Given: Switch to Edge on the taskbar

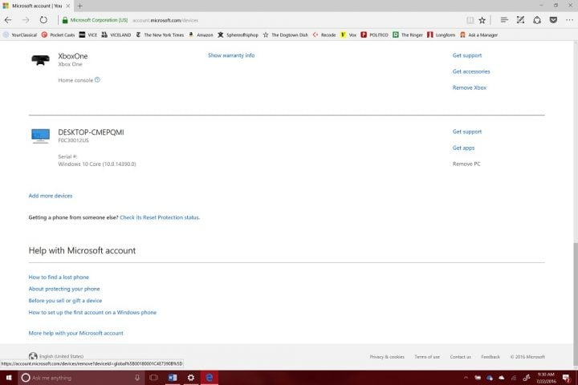Looking at the screenshot, I should click(x=210, y=378).
